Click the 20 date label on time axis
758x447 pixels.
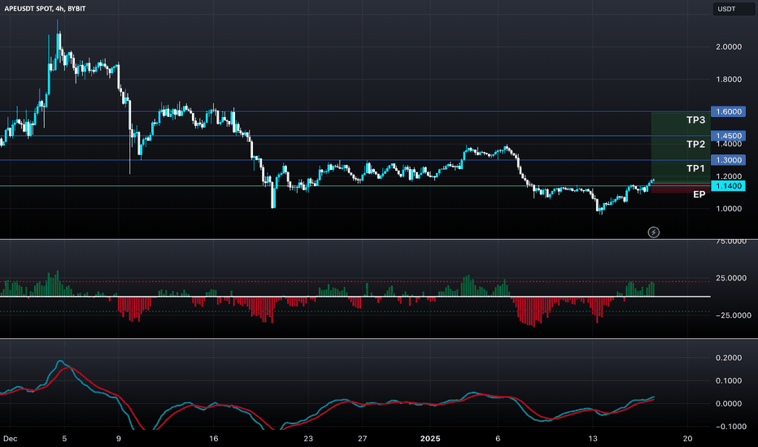coord(687,439)
